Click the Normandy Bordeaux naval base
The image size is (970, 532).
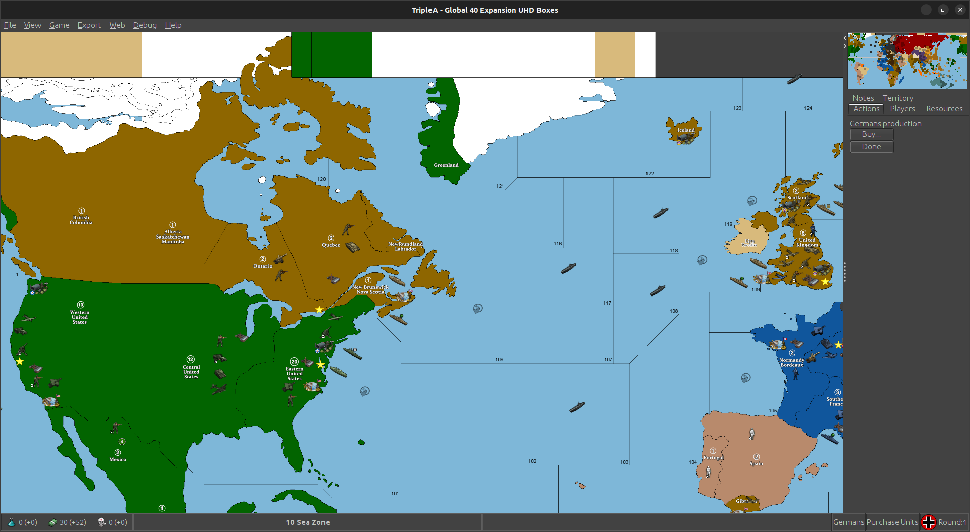click(778, 344)
